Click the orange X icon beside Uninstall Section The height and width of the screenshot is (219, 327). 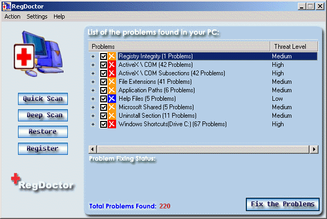pyautogui.click(x=112, y=116)
